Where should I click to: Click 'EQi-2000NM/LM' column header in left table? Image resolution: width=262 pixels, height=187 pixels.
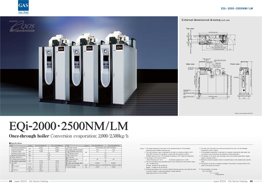pos(41,146)
